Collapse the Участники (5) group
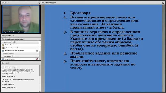Image resolution: width=166 pixels, height=93 pixels. (2, 56)
